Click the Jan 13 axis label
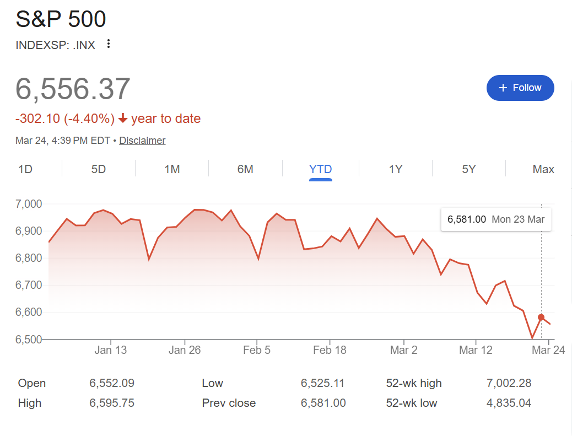 110,350
